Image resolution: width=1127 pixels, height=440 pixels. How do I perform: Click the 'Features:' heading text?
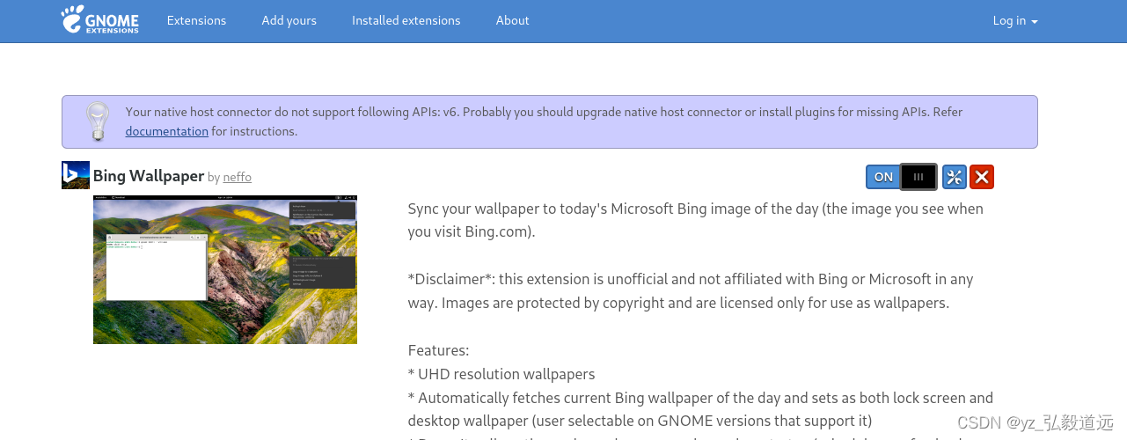pos(438,350)
